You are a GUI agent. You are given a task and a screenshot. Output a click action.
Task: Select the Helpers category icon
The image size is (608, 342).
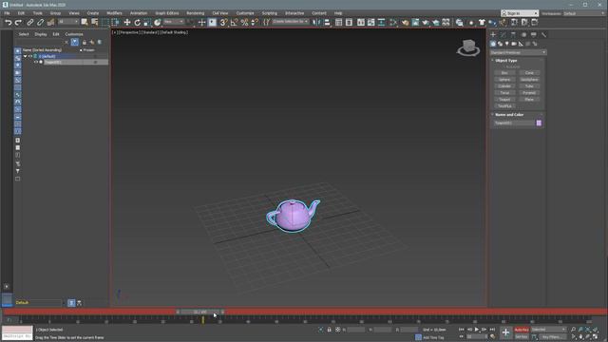click(x=521, y=44)
